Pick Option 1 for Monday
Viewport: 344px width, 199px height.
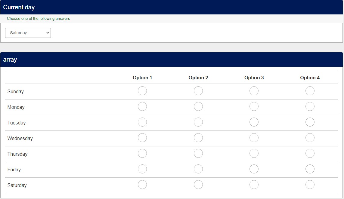click(142, 106)
